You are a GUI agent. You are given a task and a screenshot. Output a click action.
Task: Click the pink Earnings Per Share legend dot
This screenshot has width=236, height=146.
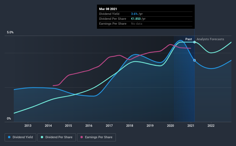click(x=82, y=137)
